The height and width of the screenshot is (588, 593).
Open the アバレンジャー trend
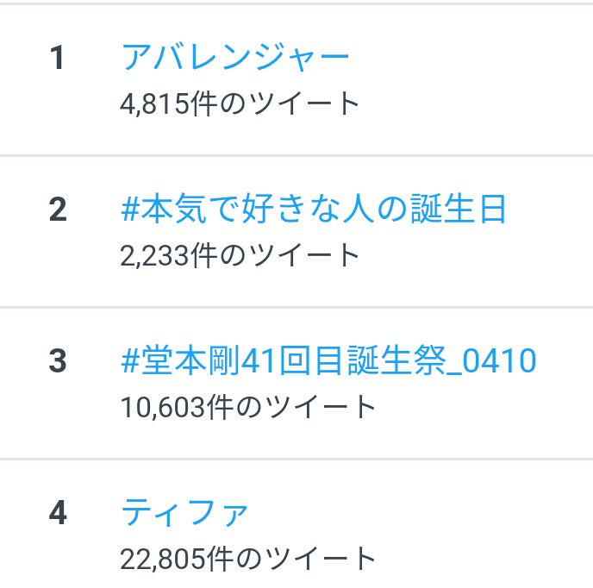pyautogui.click(x=234, y=57)
